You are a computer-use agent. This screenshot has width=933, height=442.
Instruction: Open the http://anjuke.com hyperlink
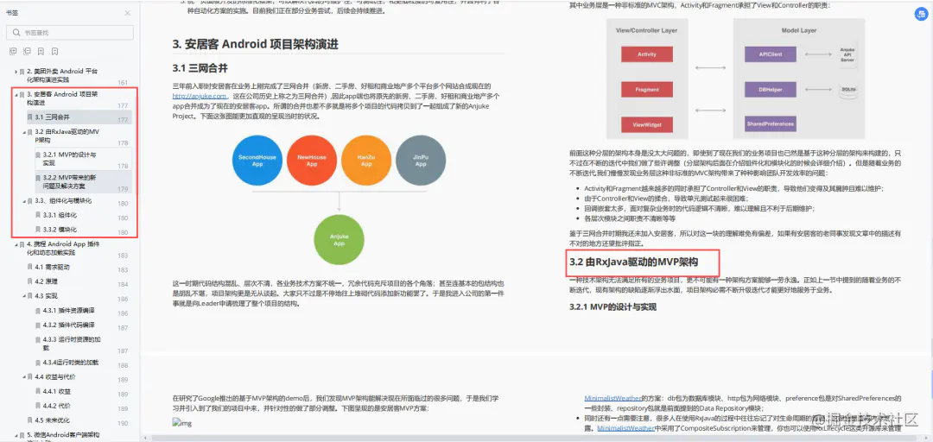(x=200, y=96)
